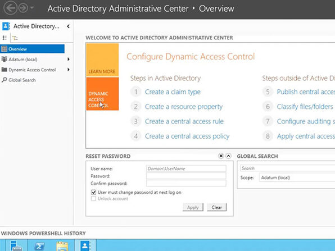This screenshot has height=251, width=335.
Task: Click the Dynamic Access Control orange tile
Action: pyautogui.click(x=102, y=94)
